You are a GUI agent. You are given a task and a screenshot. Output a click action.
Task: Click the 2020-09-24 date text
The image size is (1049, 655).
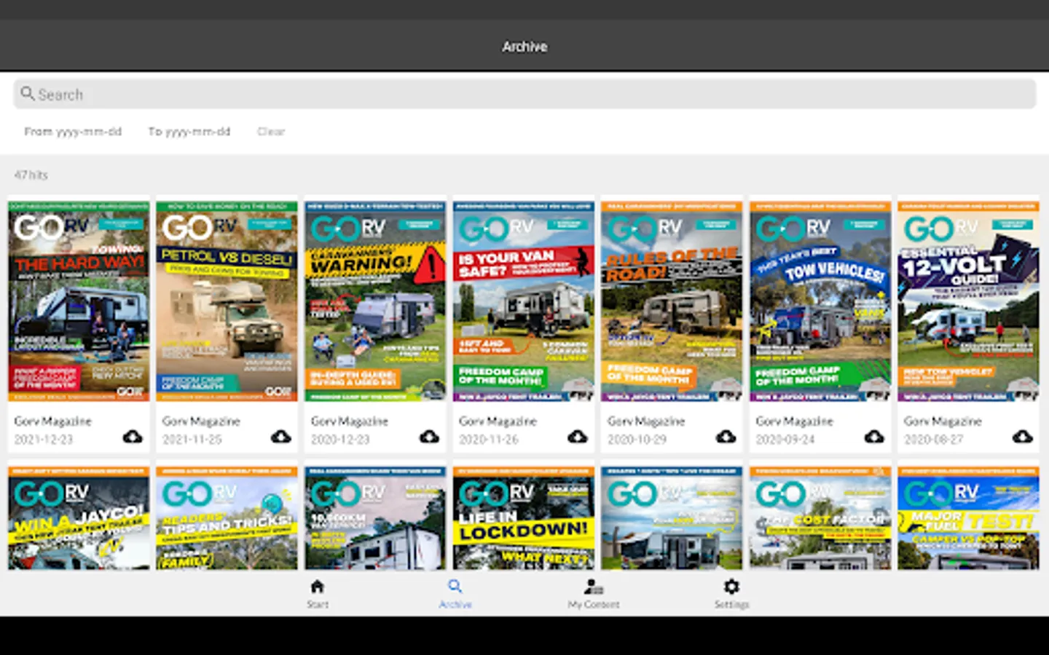pyautogui.click(x=785, y=440)
